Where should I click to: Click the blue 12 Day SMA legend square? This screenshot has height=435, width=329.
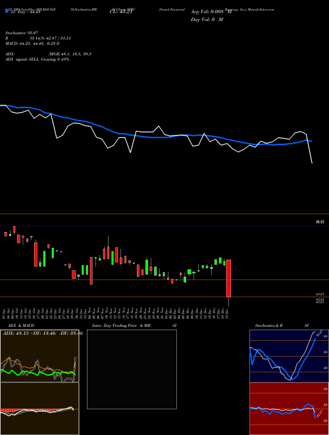(7, 11)
